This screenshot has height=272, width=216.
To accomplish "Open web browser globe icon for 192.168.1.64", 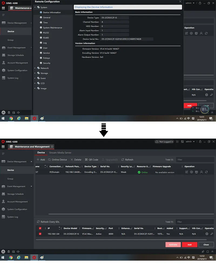I will 207,234.
